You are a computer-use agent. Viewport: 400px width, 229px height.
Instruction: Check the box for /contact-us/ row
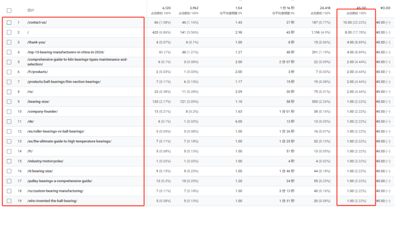pos(9,22)
